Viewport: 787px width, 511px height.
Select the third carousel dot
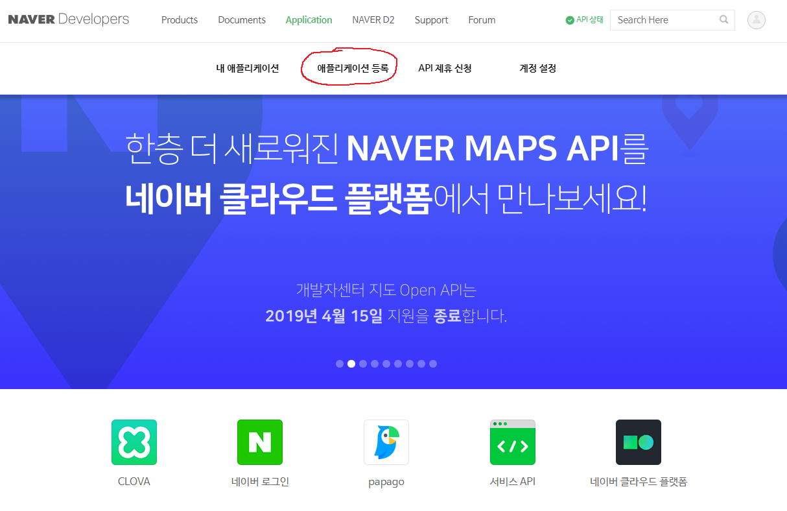pos(363,364)
